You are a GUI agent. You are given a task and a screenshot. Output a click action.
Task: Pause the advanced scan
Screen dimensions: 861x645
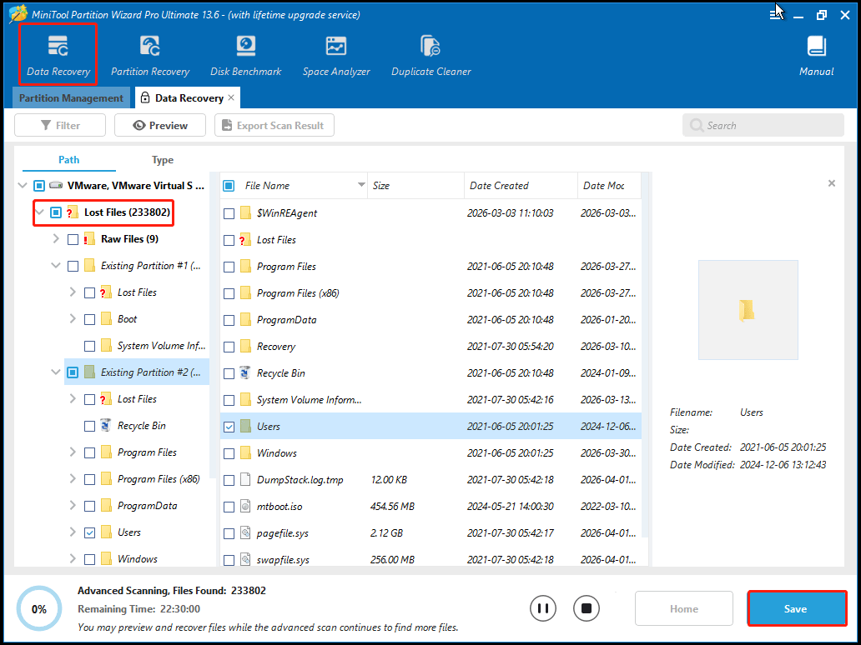543,608
